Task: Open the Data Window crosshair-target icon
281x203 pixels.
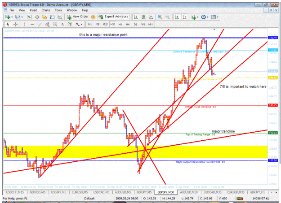Action: click(37, 17)
